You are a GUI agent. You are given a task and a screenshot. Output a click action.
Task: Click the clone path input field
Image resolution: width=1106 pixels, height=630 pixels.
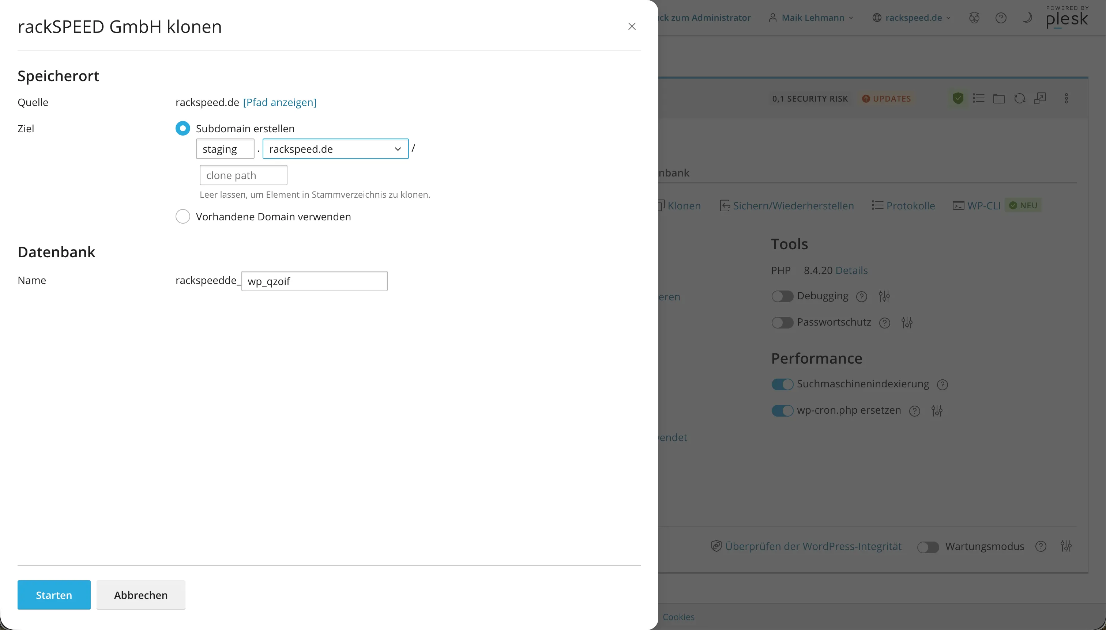(x=243, y=175)
